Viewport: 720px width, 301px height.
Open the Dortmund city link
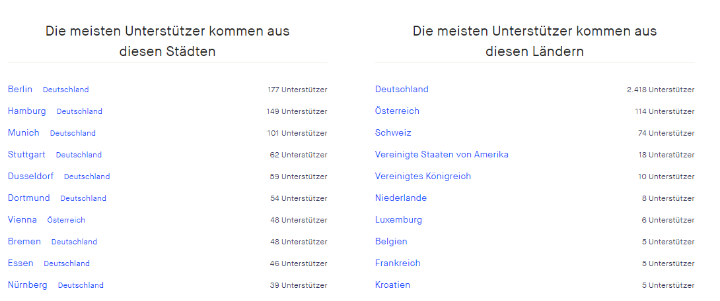coord(29,198)
